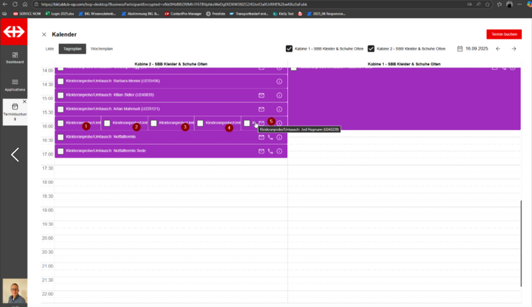
Task: Go to next day with right arrow
Action: (x=513, y=49)
